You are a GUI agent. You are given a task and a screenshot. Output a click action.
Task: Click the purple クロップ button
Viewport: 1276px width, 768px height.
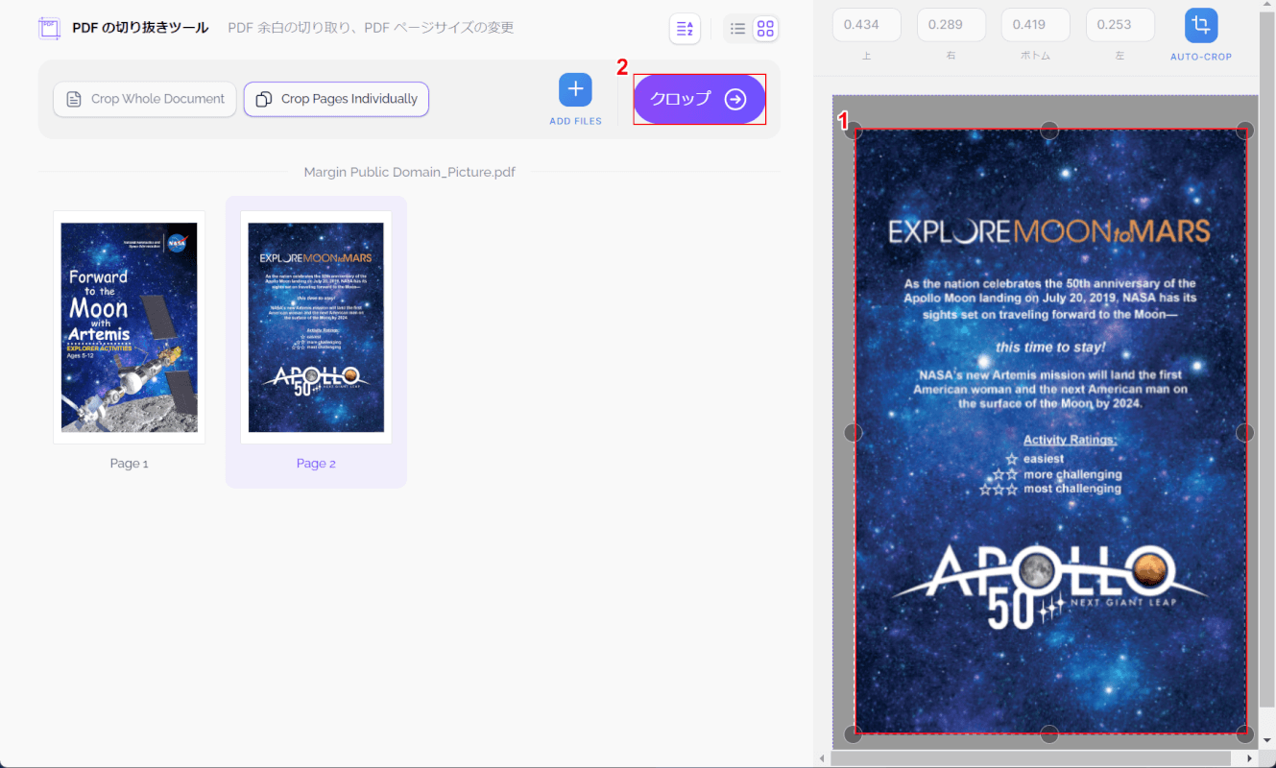(699, 99)
